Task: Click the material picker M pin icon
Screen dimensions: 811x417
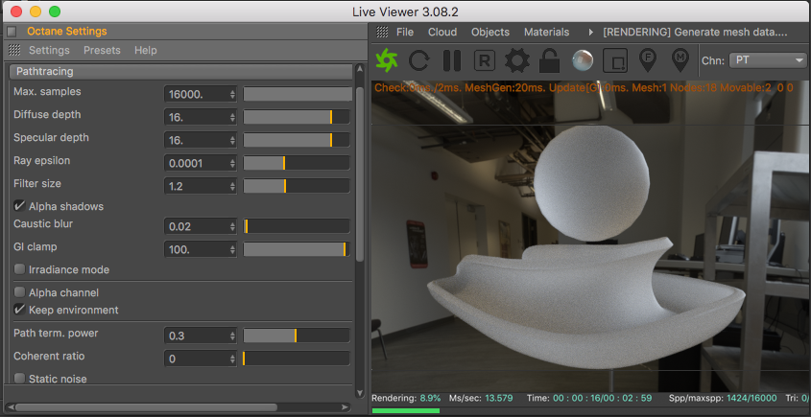Action: pyautogui.click(x=680, y=60)
